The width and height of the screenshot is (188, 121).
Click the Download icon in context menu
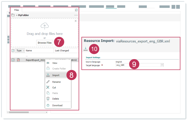[48, 105]
